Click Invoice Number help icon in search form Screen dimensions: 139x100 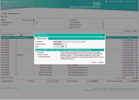pos(103,23)
